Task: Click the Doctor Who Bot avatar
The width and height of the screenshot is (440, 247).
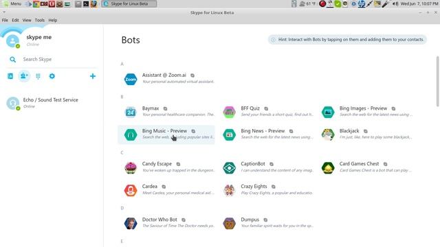Action: (x=131, y=224)
